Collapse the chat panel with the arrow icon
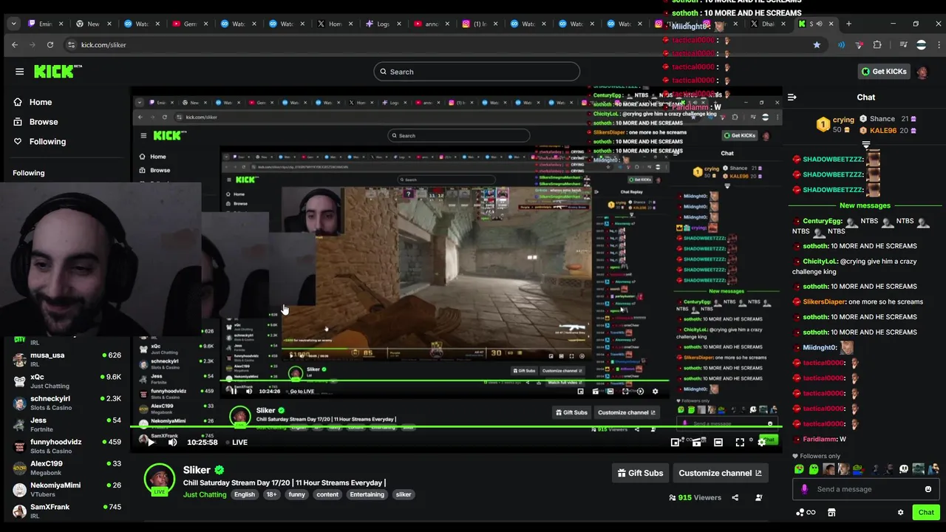Viewport: 946px width, 532px height. 792,97
